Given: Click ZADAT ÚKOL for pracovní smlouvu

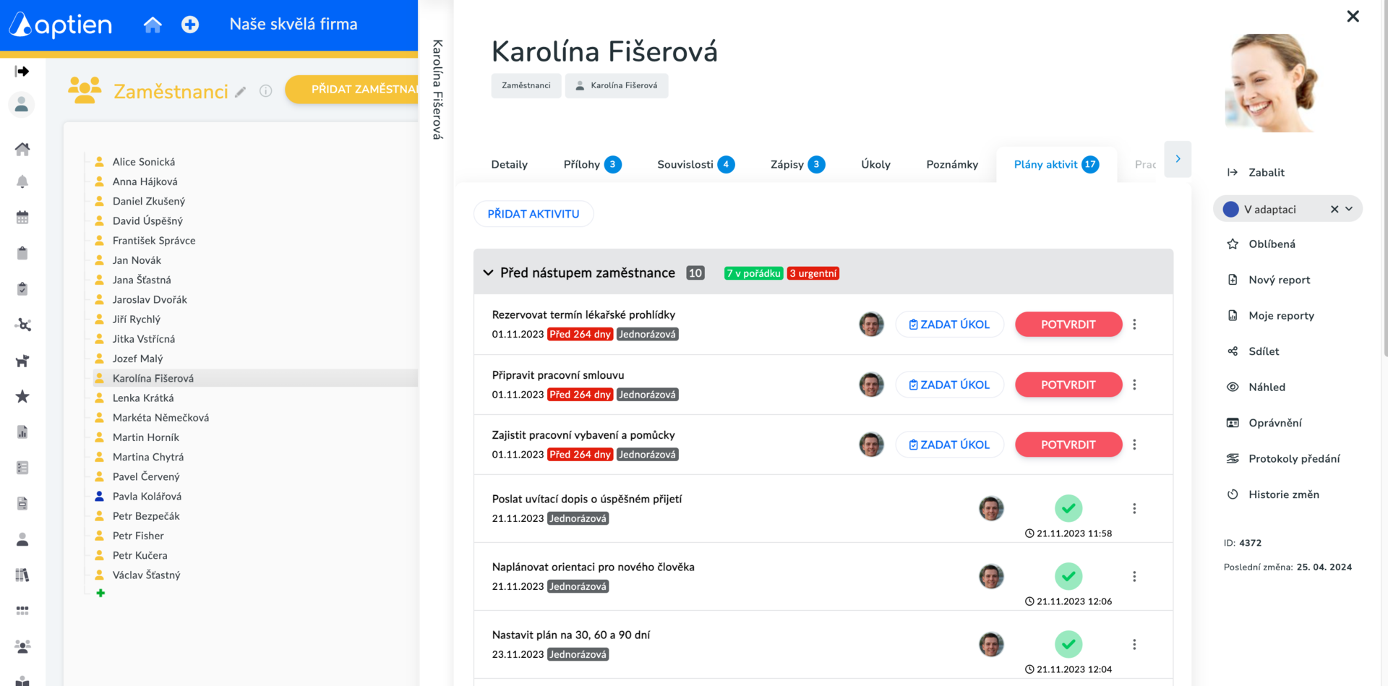Looking at the screenshot, I should pos(949,385).
